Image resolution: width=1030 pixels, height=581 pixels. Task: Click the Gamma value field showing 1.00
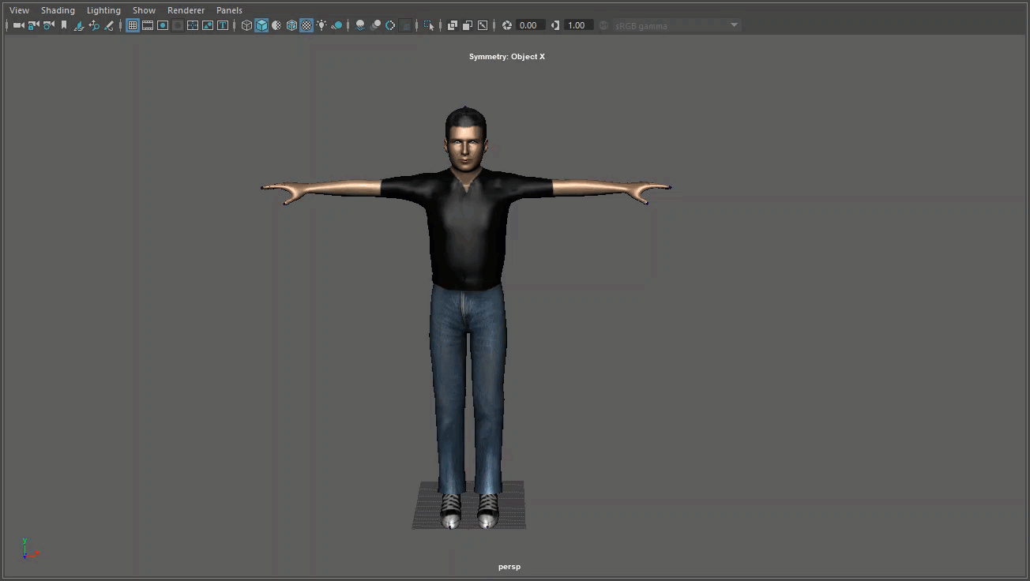click(578, 25)
